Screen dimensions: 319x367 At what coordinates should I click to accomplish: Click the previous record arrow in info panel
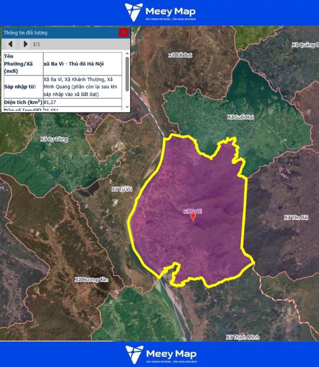click(x=11, y=44)
